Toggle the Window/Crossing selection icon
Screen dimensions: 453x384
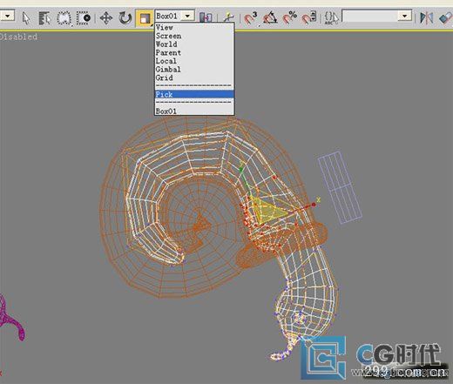click(x=84, y=18)
